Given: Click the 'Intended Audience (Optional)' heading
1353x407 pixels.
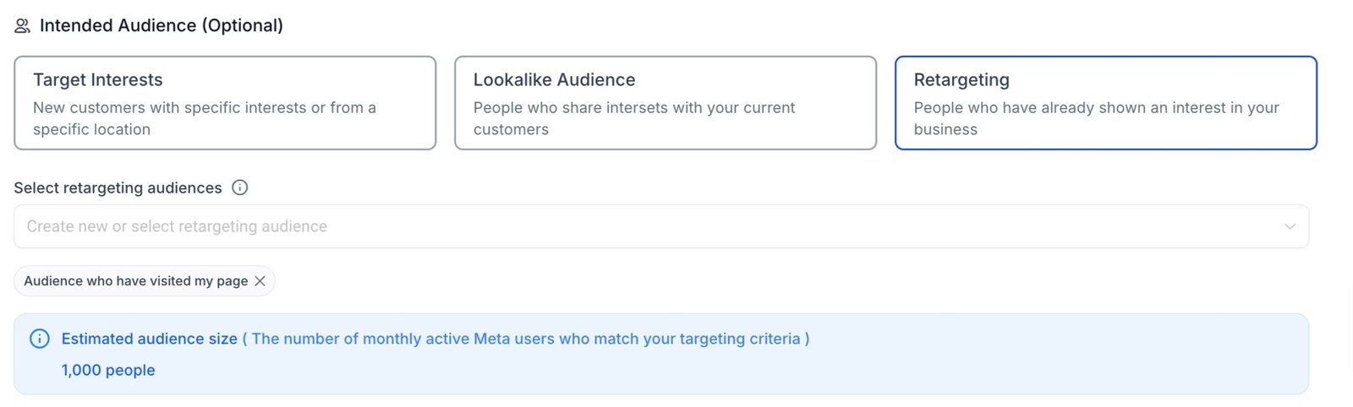Looking at the screenshot, I should [162, 26].
